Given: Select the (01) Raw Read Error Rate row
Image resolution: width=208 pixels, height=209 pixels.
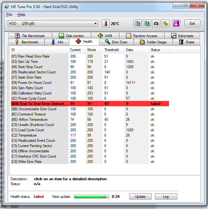Looking at the screenshot, I should (x=90, y=56).
